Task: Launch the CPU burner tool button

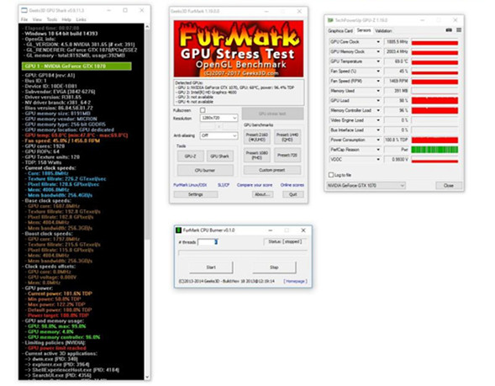Action: [205, 170]
